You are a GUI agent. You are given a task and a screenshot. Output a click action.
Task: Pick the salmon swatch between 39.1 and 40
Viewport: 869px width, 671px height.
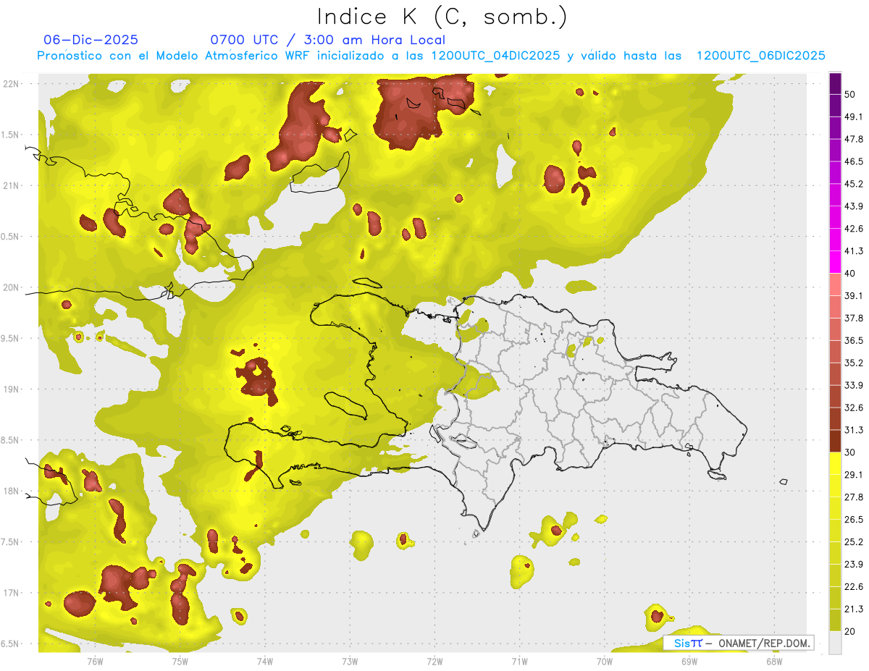(x=835, y=284)
